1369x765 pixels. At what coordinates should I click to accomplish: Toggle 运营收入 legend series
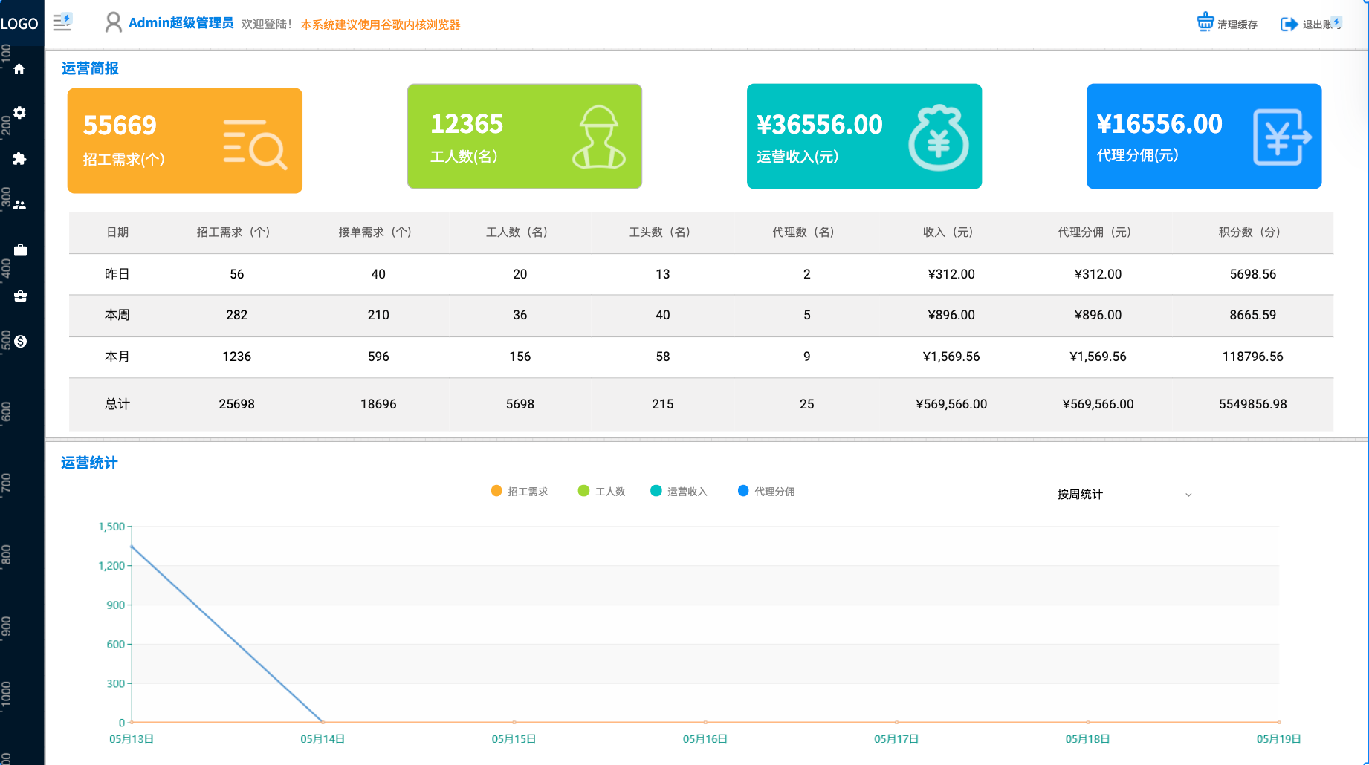tap(679, 491)
